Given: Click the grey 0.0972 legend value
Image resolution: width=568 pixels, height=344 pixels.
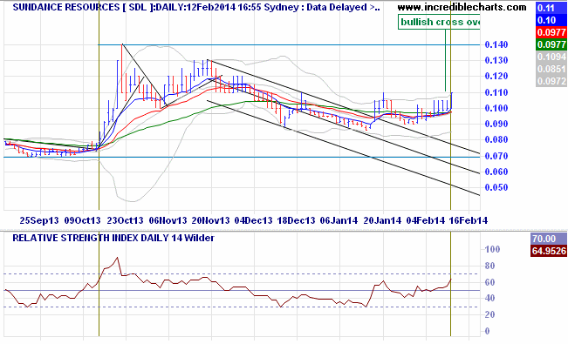Looking at the screenshot, I should (551, 81).
